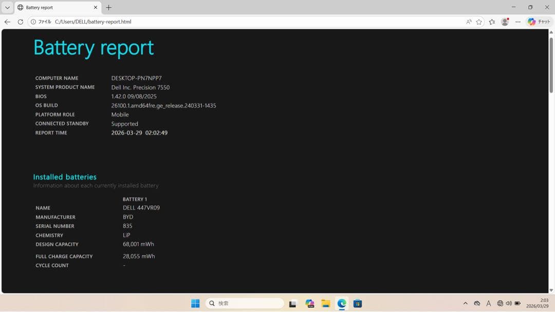This screenshot has width=555, height=312.
Task: Go back with the back arrow
Action: coord(7,22)
